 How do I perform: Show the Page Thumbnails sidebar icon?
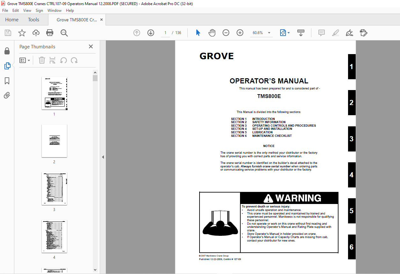coord(7,66)
